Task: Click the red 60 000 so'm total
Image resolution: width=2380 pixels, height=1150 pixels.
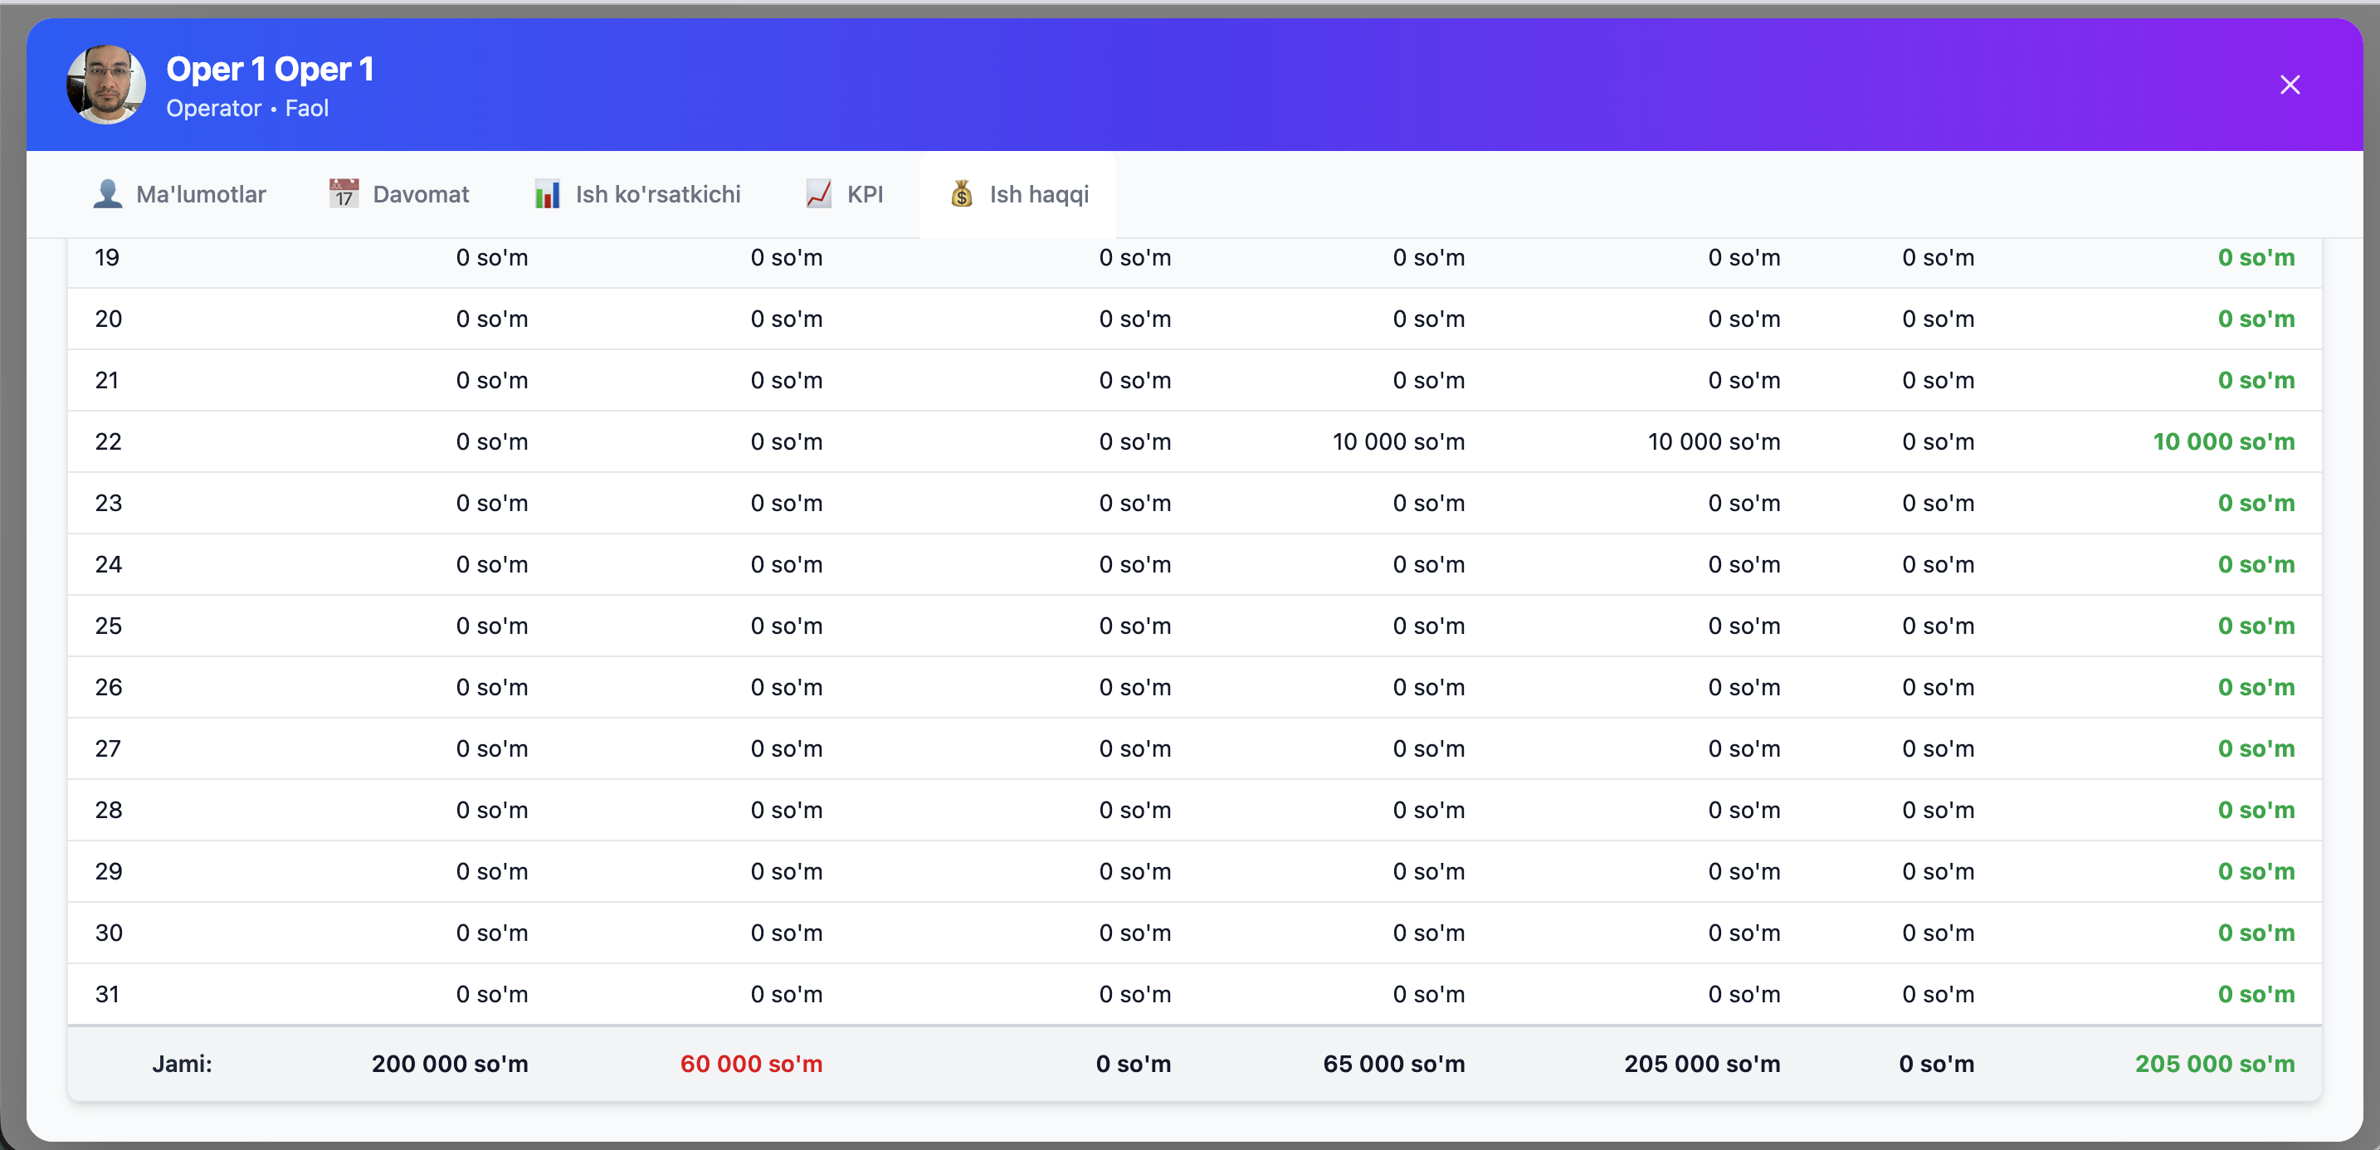Action: [750, 1063]
